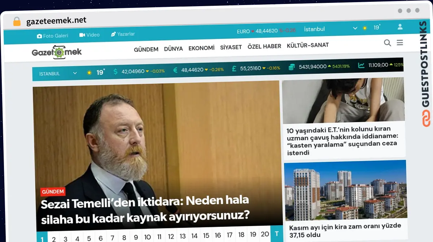Open the uzman çavuş iddianame headline

(341, 141)
